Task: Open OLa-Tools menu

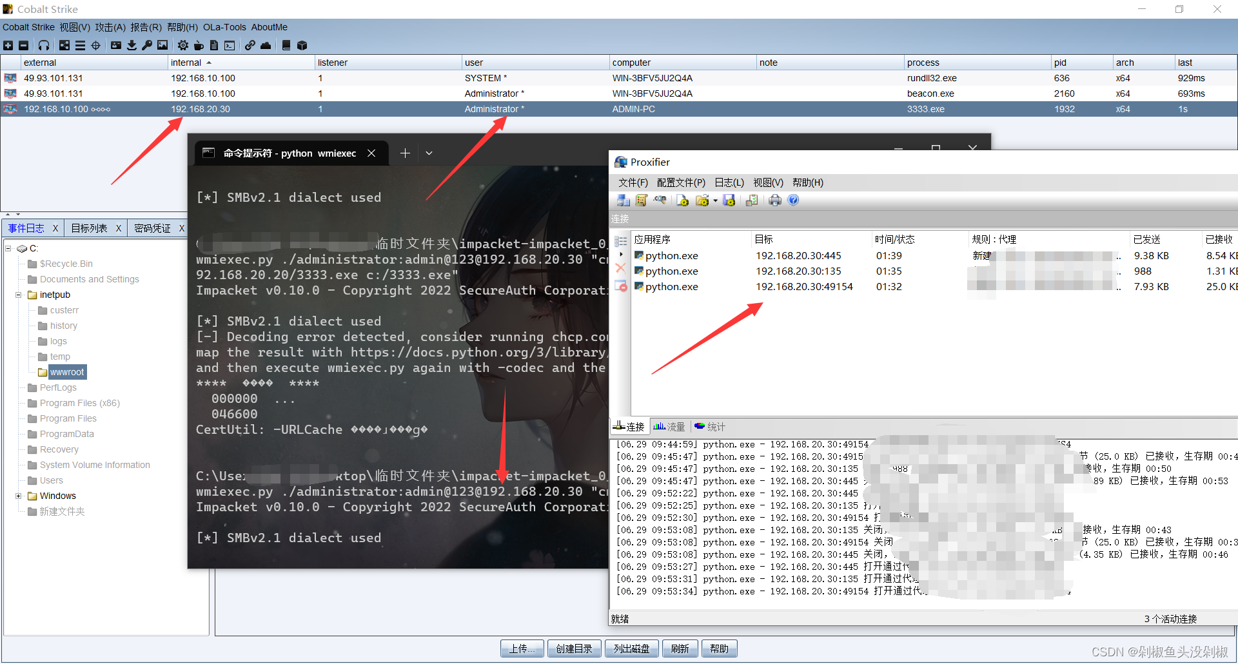Action: click(x=224, y=27)
